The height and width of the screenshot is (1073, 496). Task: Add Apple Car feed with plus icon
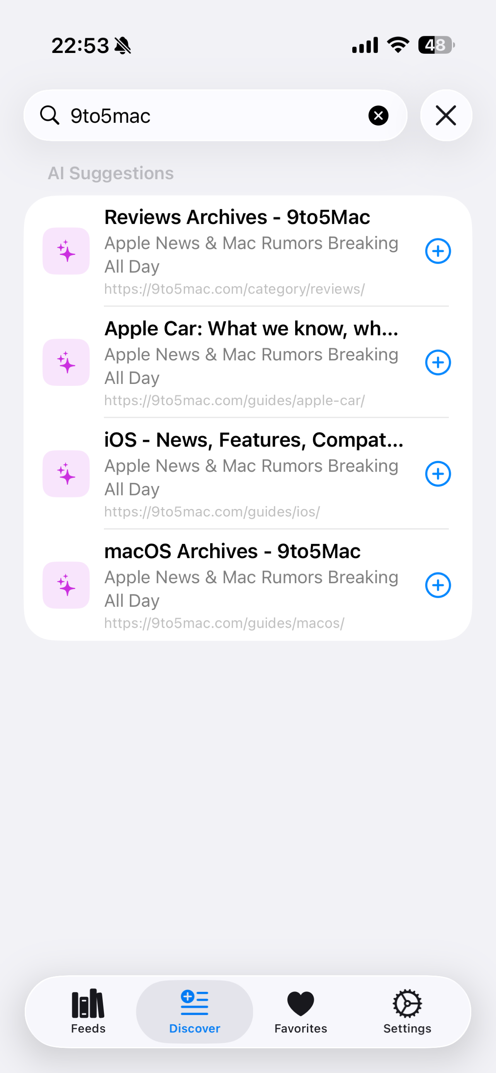tap(438, 362)
